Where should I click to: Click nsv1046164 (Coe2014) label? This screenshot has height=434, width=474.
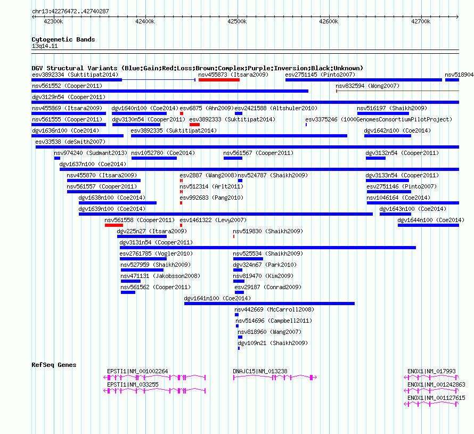pos(398,198)
